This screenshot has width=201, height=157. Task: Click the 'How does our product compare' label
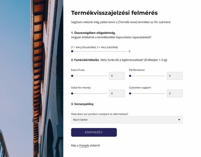point(99,114)
